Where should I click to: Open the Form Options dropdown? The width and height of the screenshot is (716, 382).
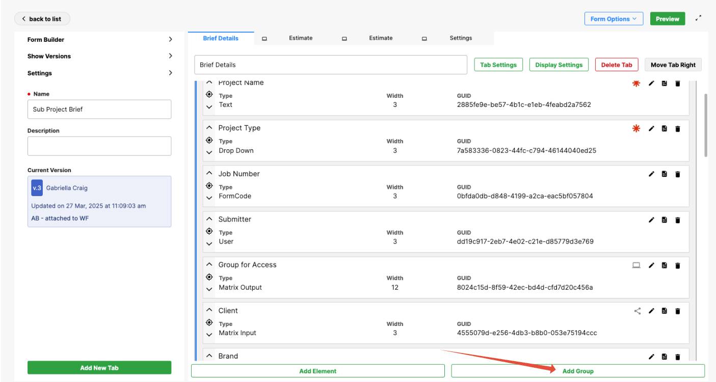(614, 19)
